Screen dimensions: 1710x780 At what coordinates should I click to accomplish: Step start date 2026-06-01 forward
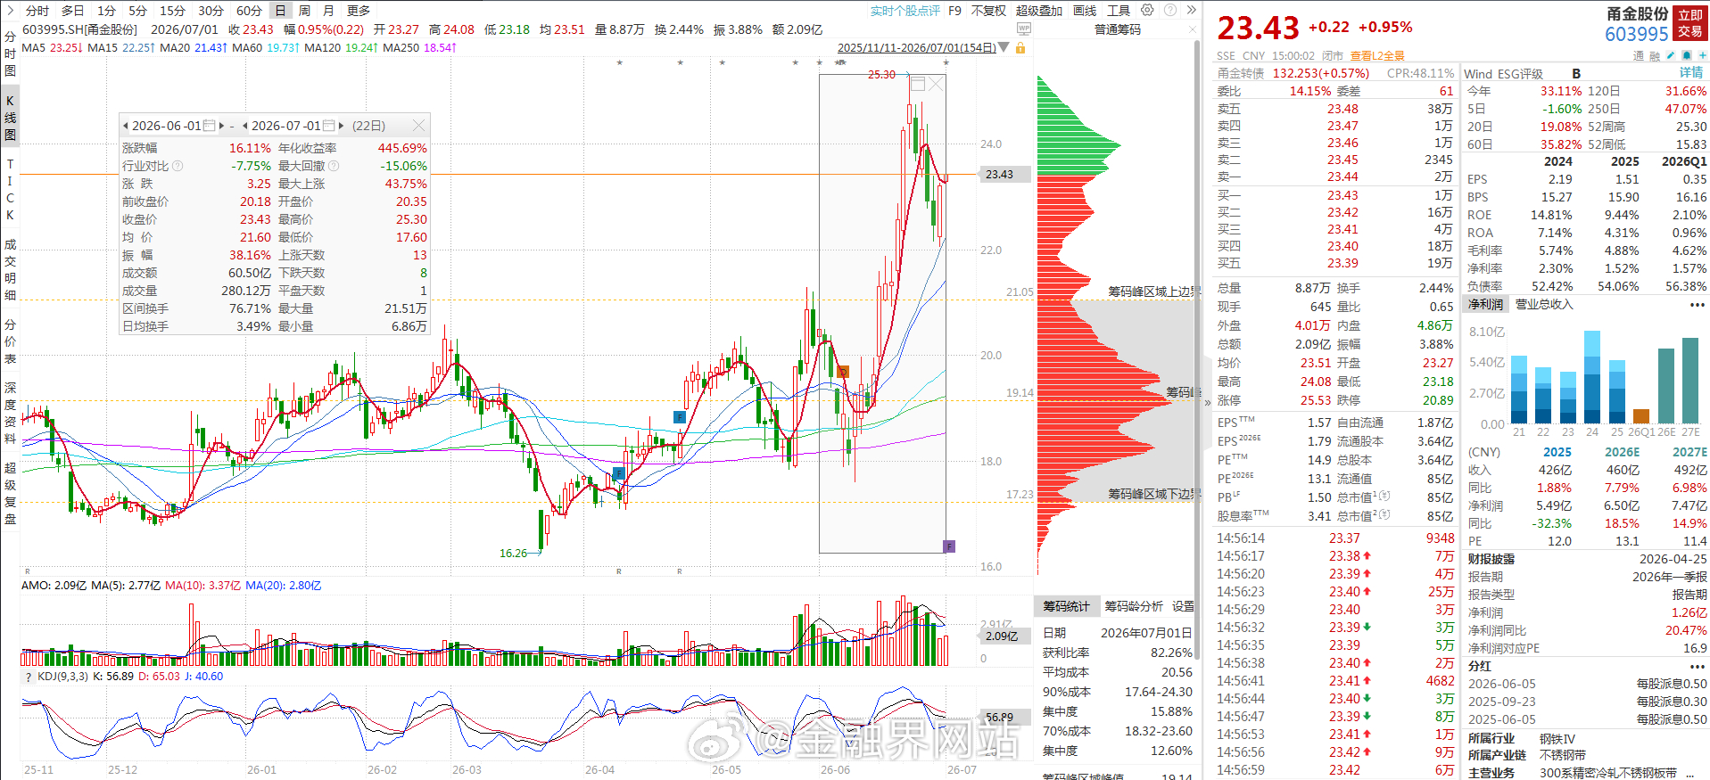[x=222, y=126]
